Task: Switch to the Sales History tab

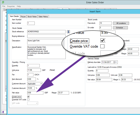Action: [43, 17]
